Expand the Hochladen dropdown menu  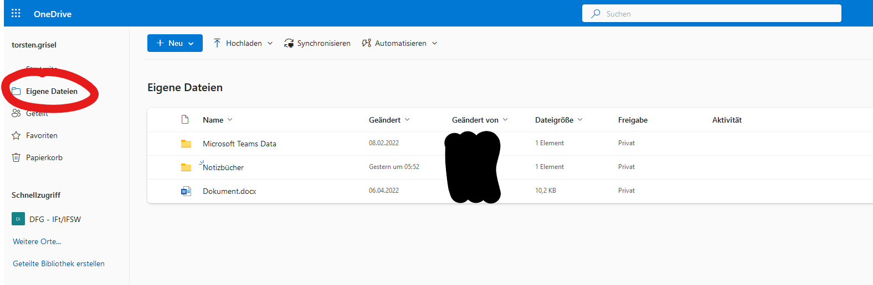click(x=243, y=43)
